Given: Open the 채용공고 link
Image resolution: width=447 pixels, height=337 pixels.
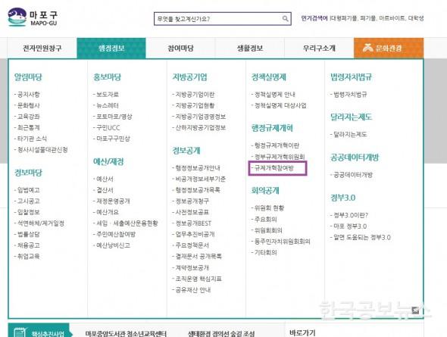Looking at the screenshot, I should [x=28, y=245].
